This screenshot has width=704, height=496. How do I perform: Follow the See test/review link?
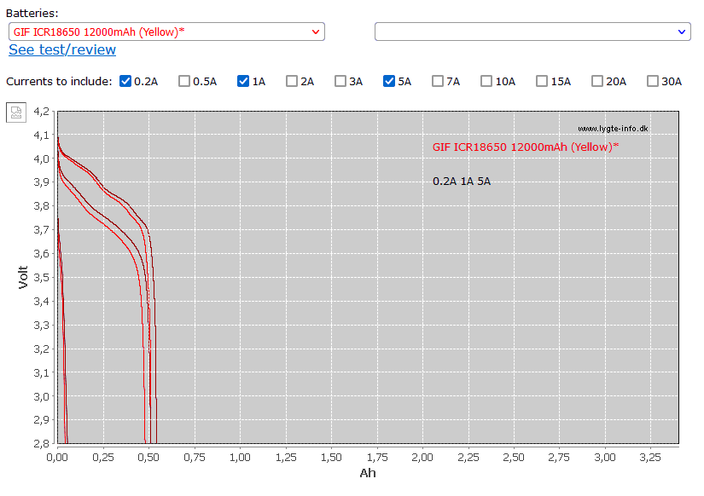pos(62,49)
